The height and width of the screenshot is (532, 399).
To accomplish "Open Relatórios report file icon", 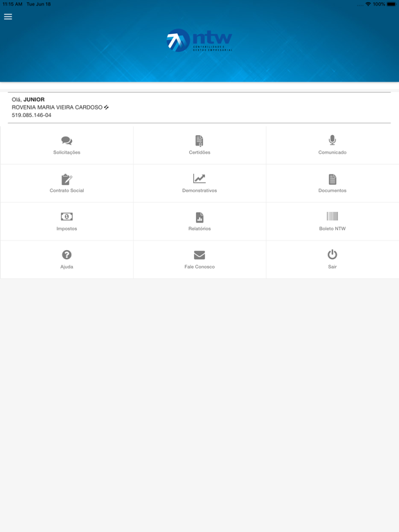I will tap(199, 217).
